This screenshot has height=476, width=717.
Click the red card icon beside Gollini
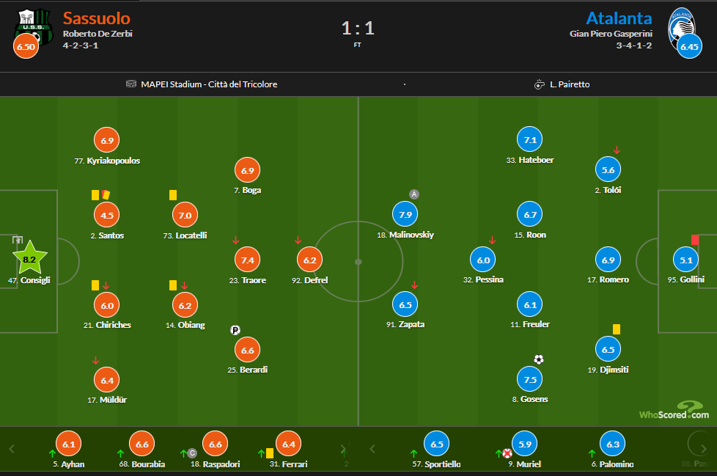(694, 240)
